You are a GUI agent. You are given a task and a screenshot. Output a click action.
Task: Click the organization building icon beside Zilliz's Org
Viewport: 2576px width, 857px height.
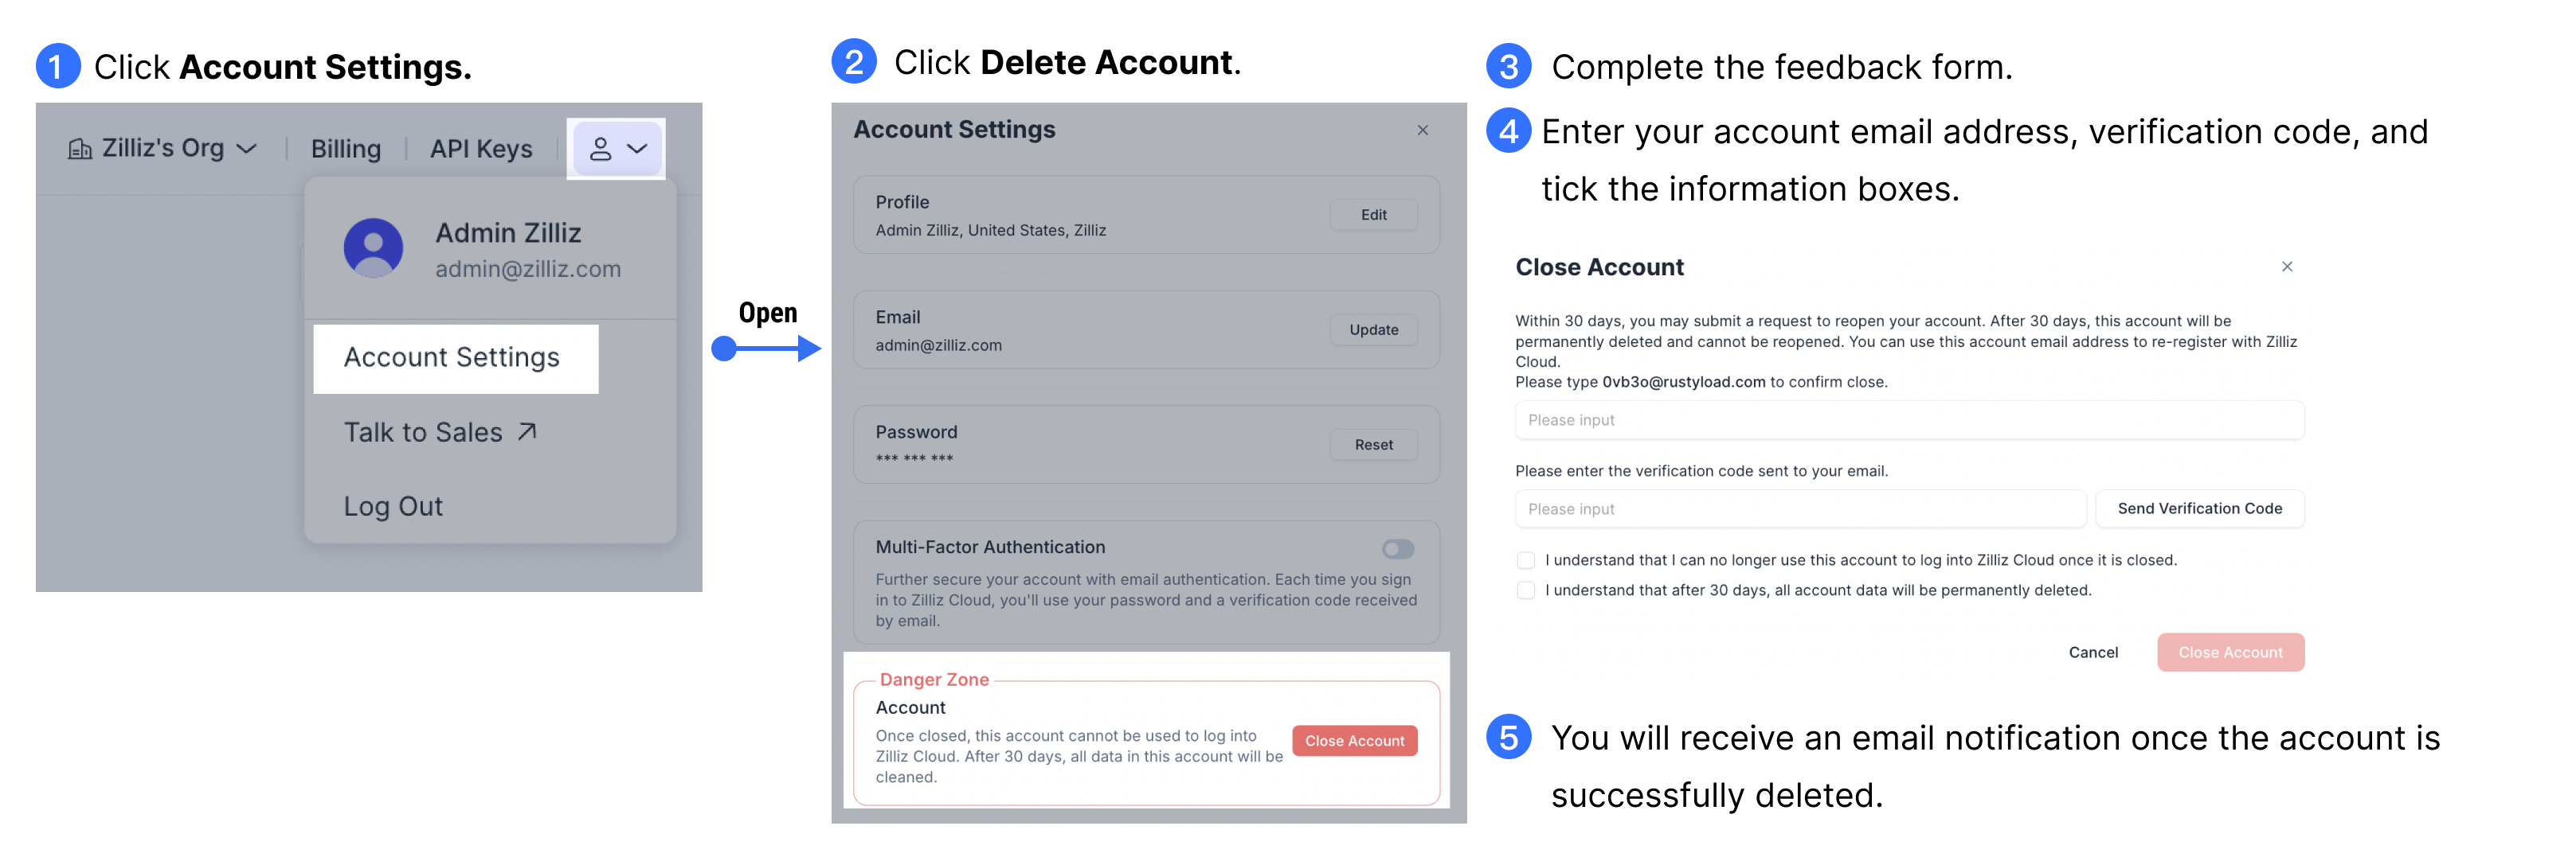80,148
